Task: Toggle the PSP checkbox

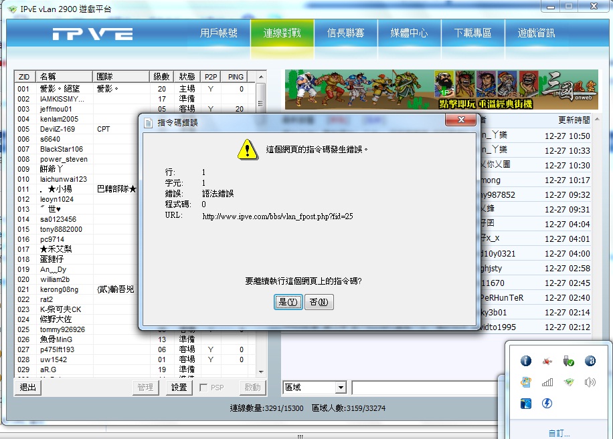Action: [x=203, y=388]
